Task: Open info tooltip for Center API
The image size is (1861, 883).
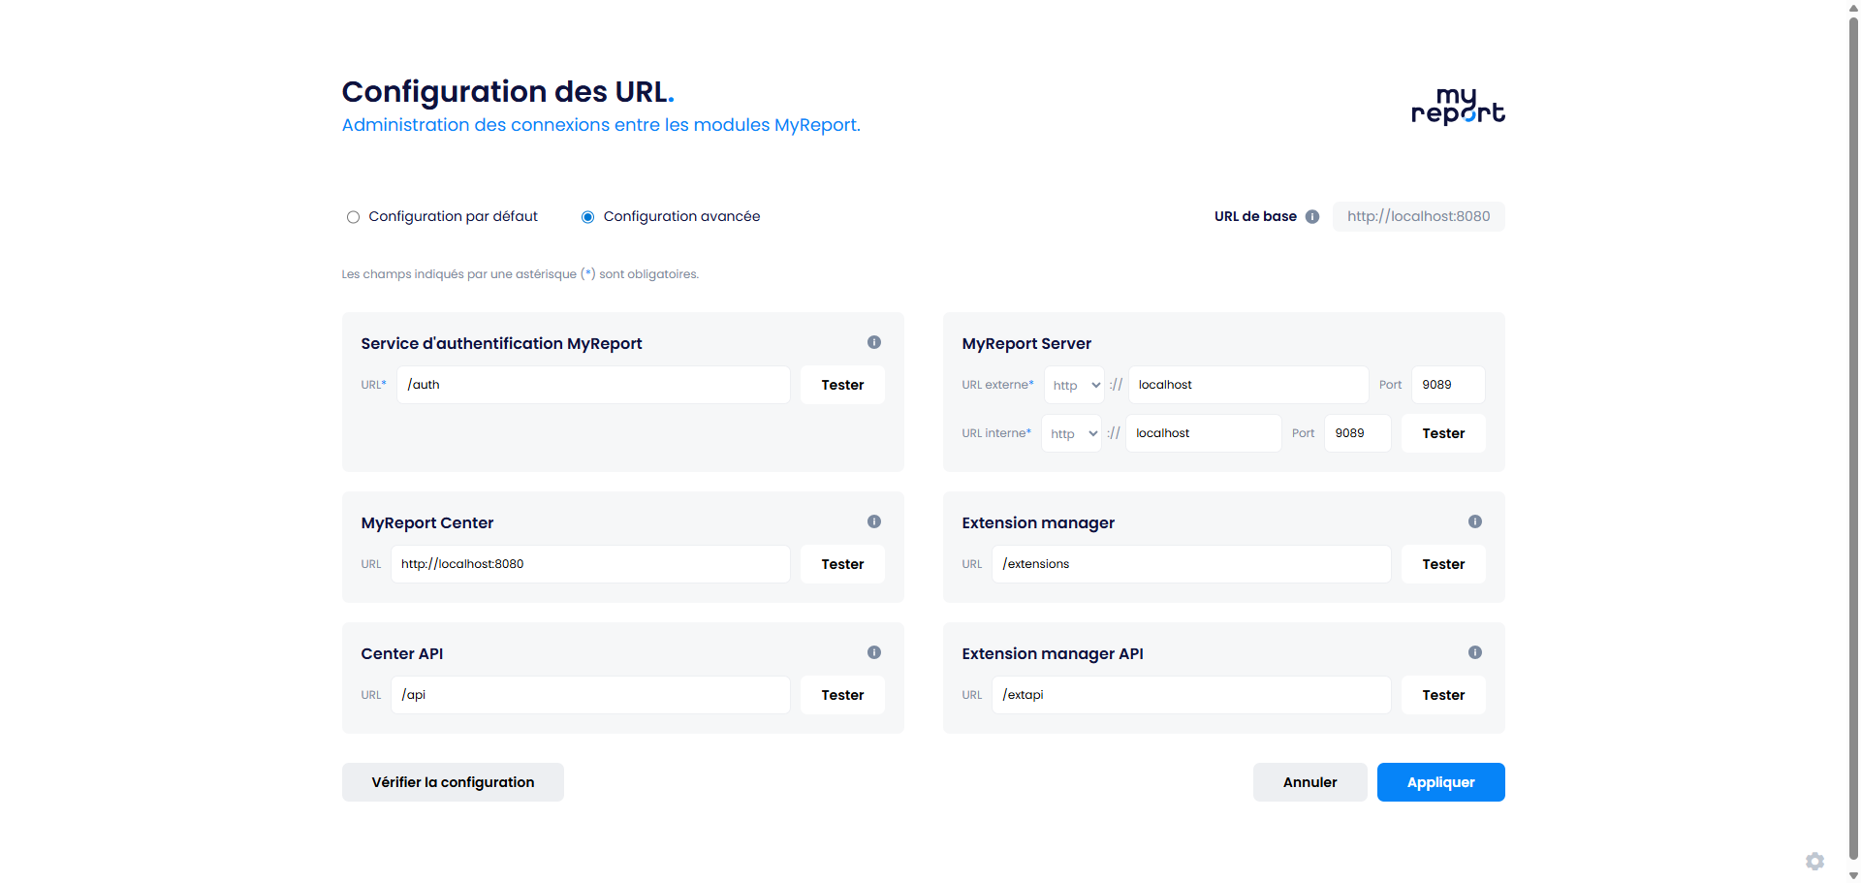Action: pyautogui.click(x=873, y=652)
